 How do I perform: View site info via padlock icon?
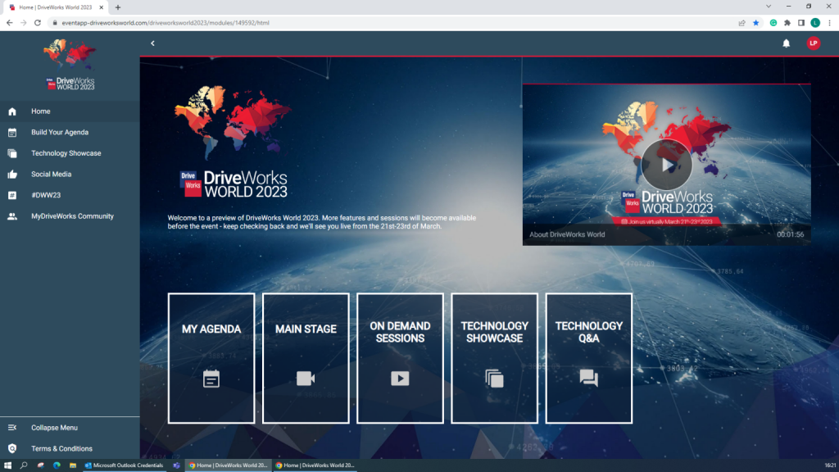[55, 23]
